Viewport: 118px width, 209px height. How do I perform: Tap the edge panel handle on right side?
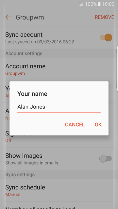(117, 69)
